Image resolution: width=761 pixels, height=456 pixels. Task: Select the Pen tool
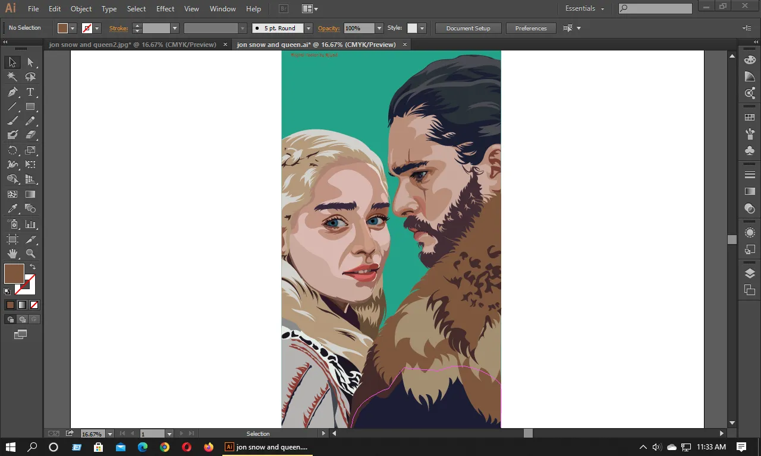pyautogui.click(x=12, y=92)
